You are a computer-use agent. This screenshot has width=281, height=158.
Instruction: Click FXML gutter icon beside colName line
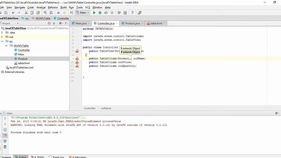pyautogui.click(x=77, y=58)
